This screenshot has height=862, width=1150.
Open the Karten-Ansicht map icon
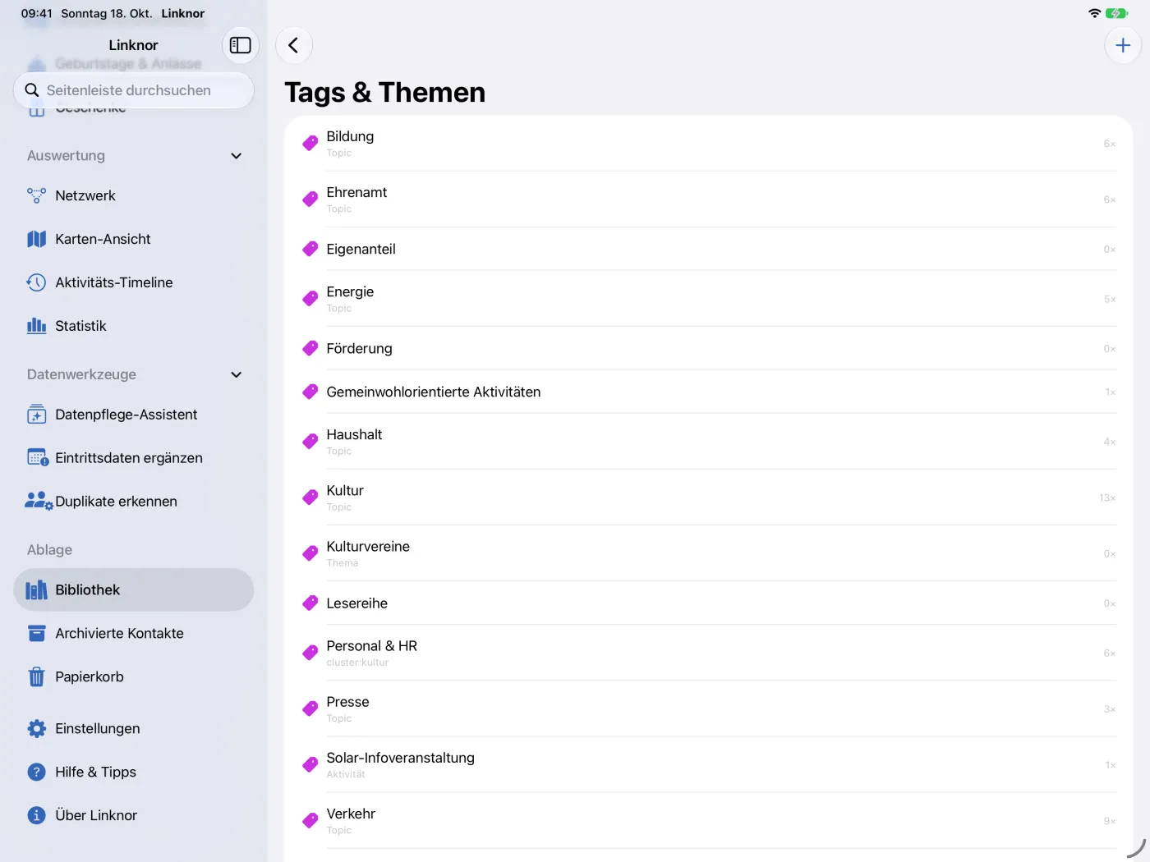(36, 239)
